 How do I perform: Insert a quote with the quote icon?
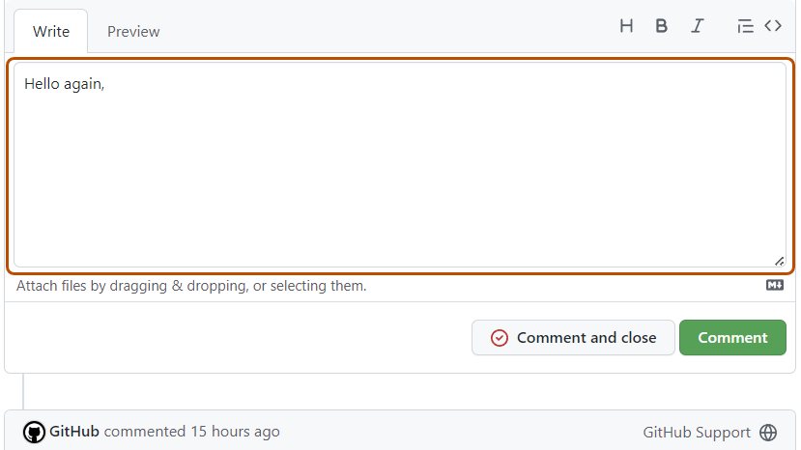tap(744, 26)
